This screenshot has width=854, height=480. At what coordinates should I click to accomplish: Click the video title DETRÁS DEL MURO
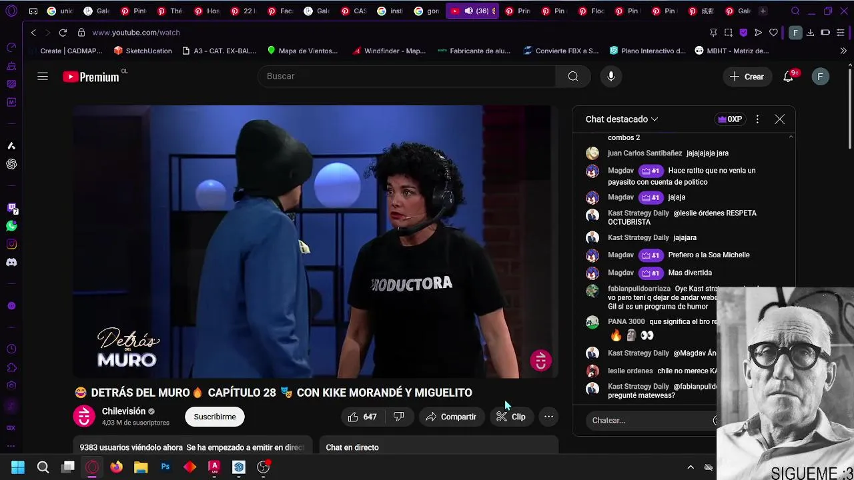(x=274, y=393)
